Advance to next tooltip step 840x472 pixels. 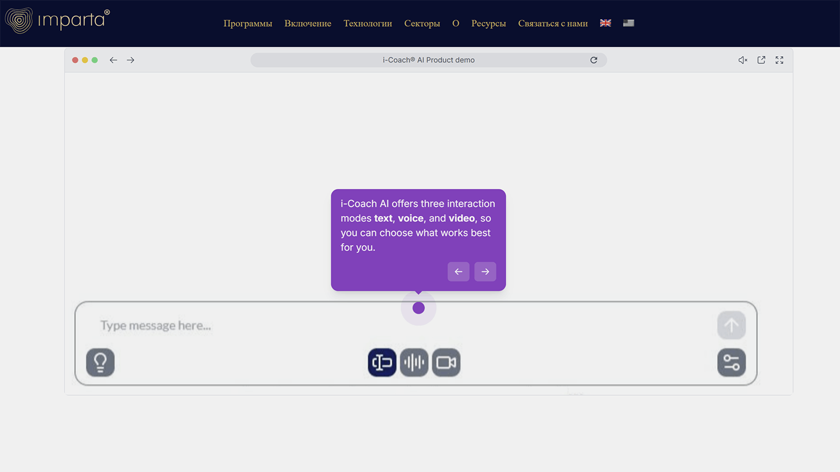pos(485,271)
